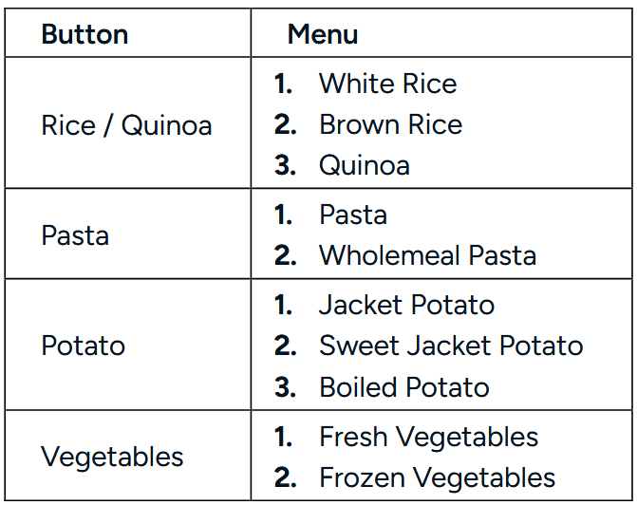Screen dimensions: 637x505
Task: Select the Sweet Jacket Potato entry
Action: [x=451, y=346]
